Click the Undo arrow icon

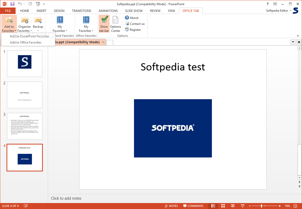click(x=20, y=4)
